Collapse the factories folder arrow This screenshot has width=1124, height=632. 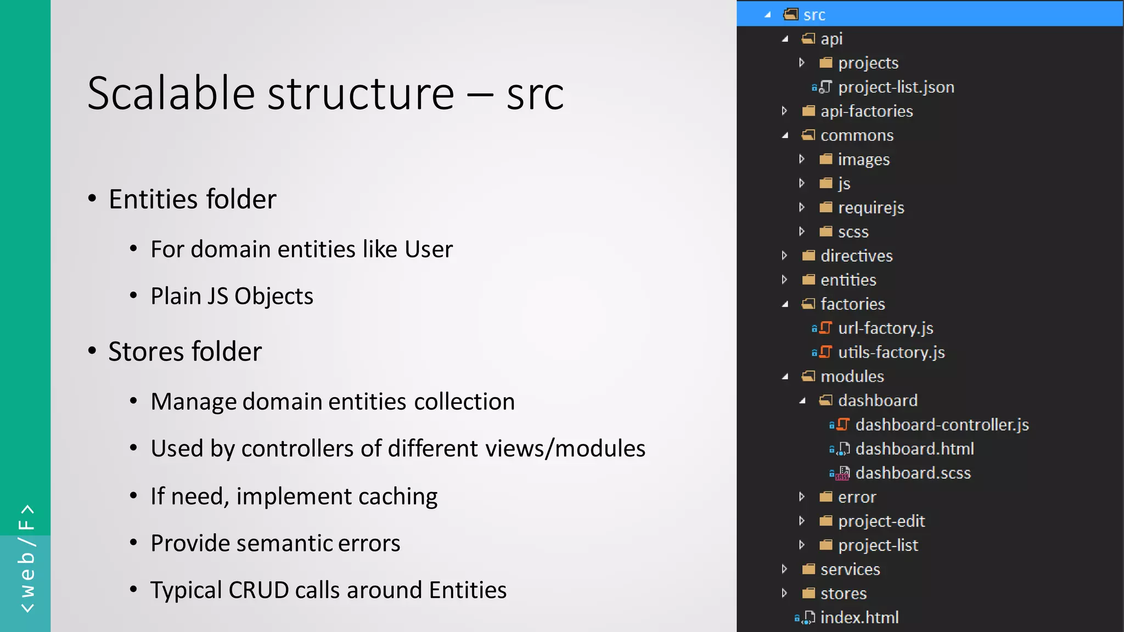(x=785, y=304)
